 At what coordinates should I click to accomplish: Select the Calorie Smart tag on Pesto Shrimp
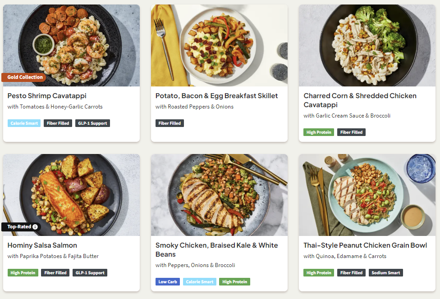point(24,123)
